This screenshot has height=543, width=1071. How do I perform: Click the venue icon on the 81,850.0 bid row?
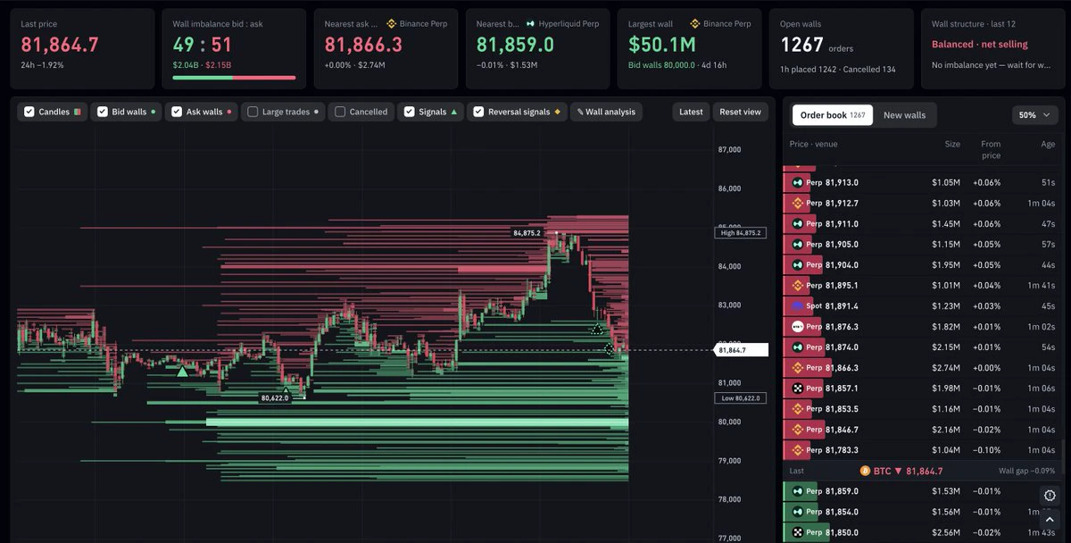pyautogui.click(x=798, y=532)
